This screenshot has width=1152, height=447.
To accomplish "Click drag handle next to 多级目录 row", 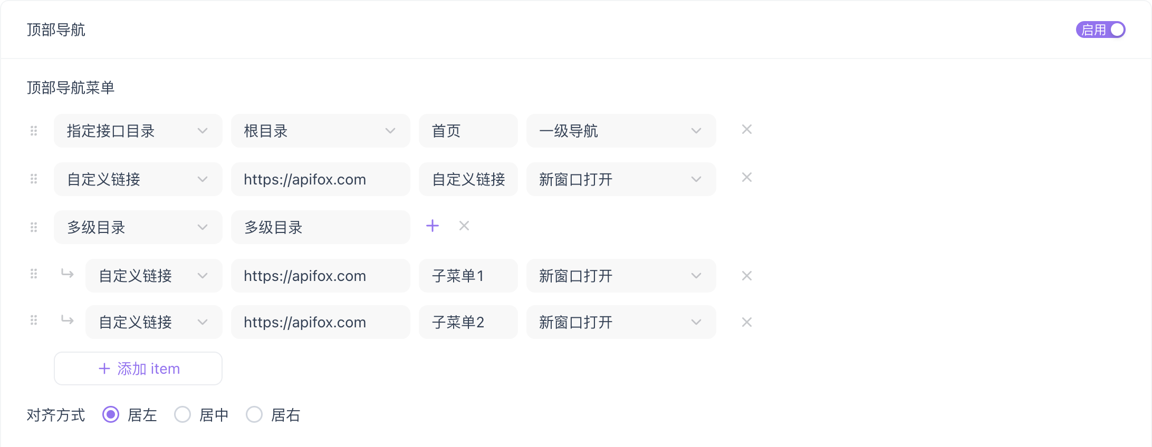I will coord(34,227).
